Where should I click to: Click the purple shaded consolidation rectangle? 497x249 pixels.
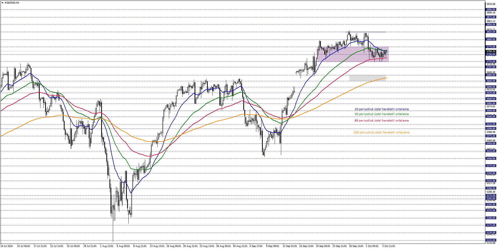353,54
